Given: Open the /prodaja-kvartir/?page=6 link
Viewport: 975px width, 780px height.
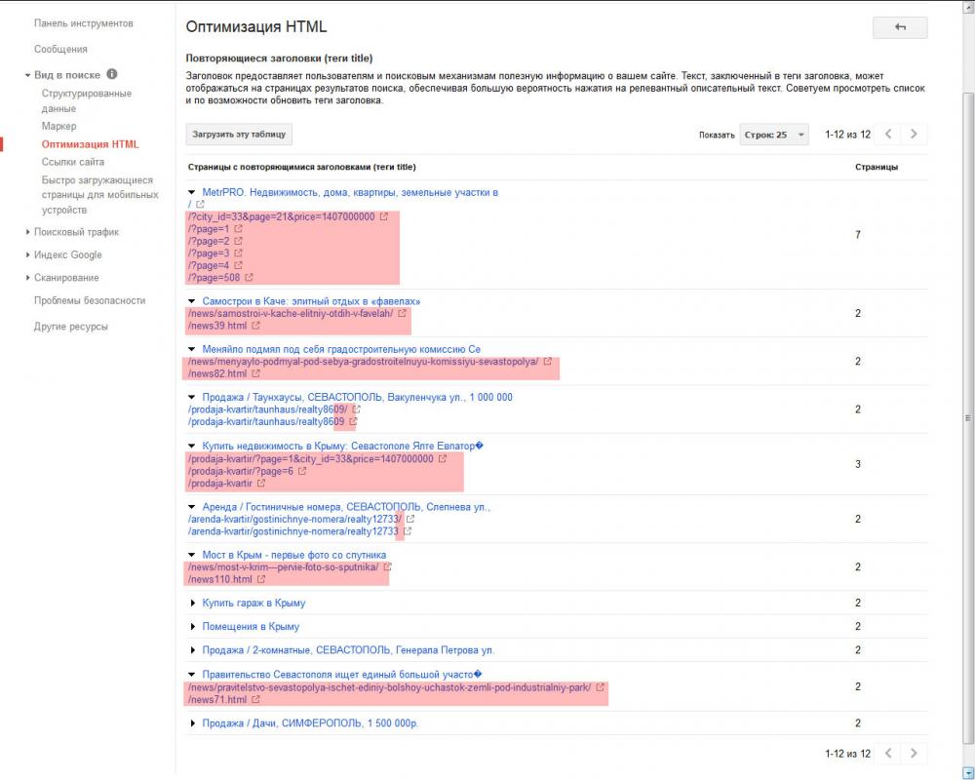Looking at the screenshot, I should pyautogui.click(x=241, y=472).
